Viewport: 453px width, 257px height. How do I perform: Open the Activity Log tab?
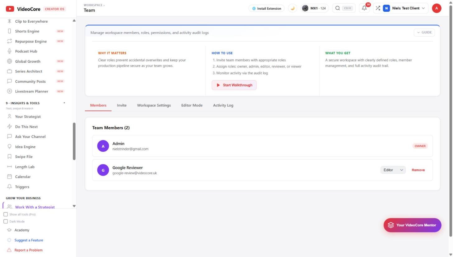[223, 105]
